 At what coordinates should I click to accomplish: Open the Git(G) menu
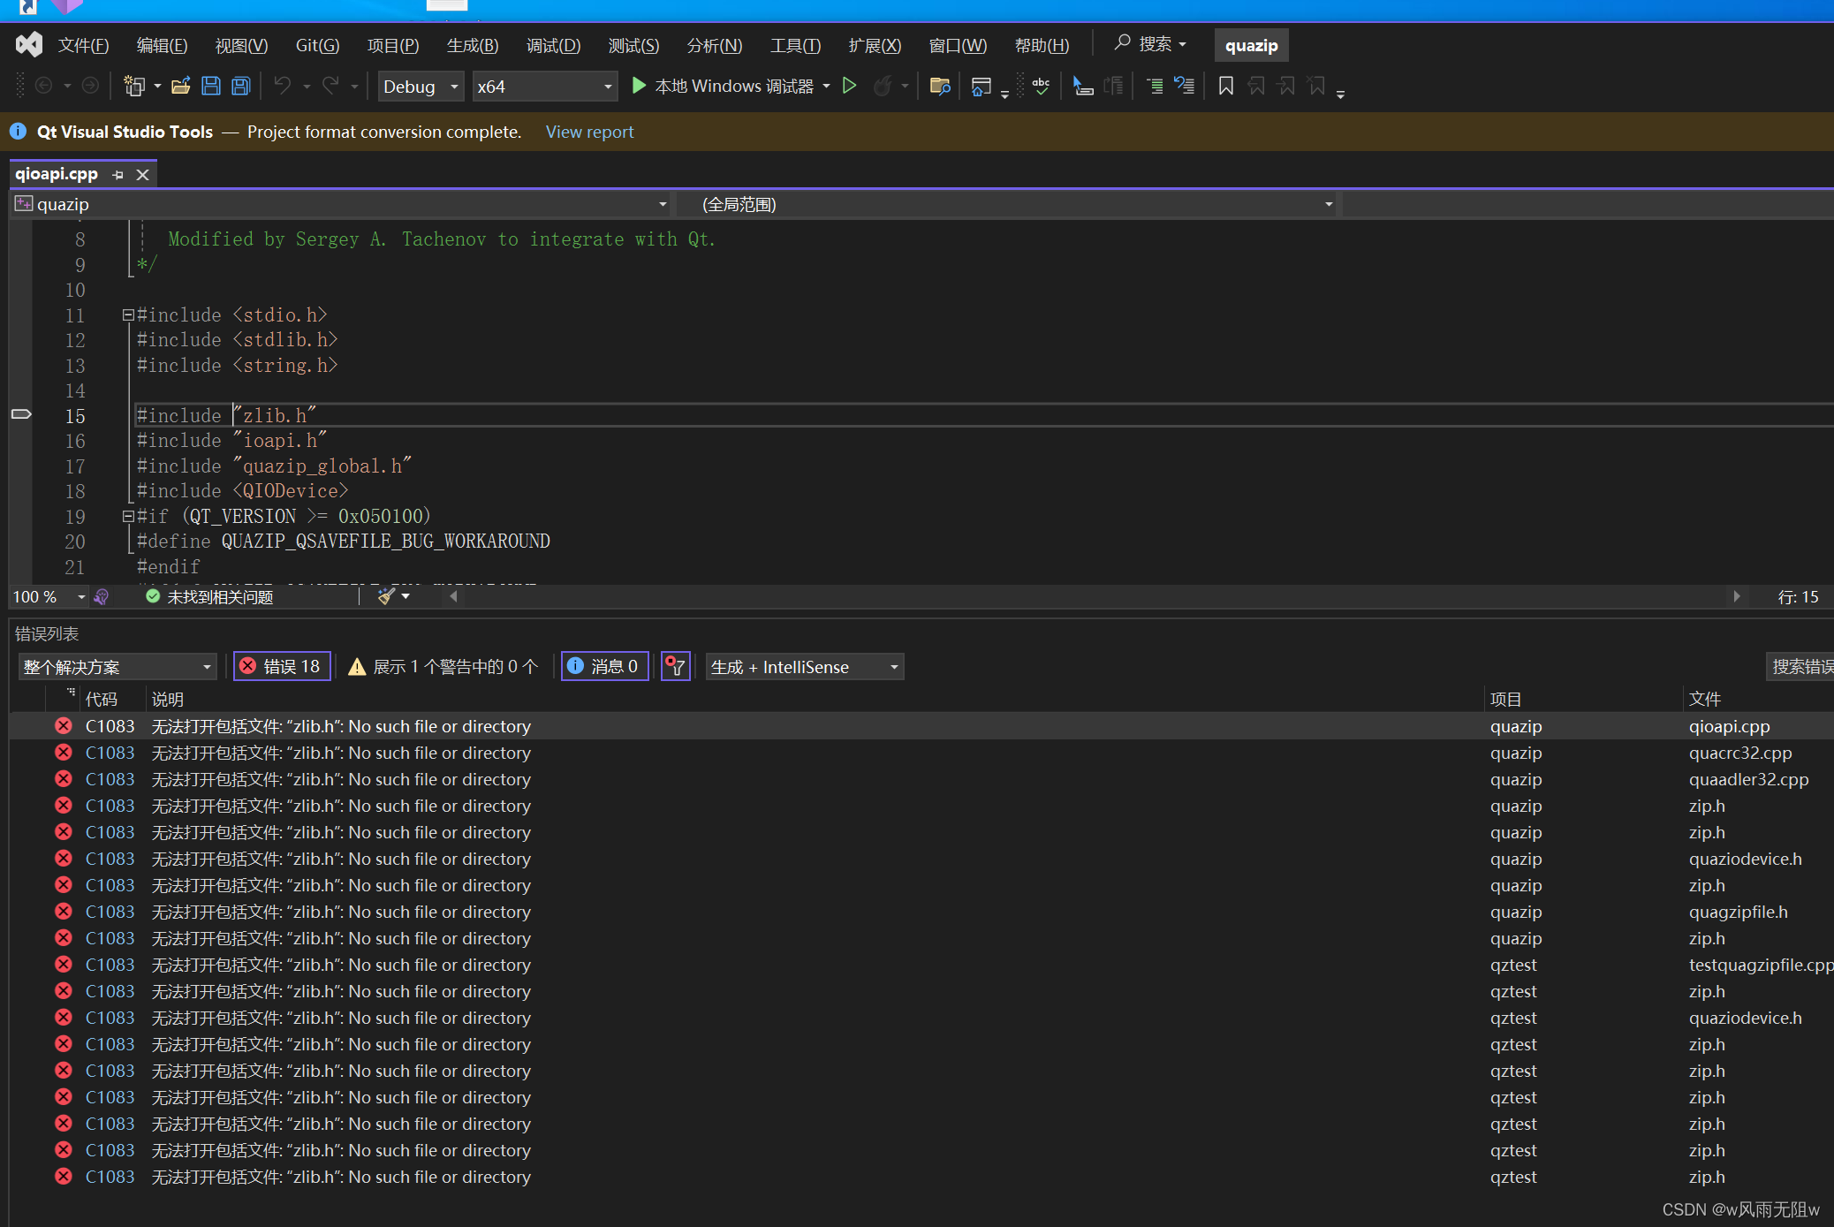(x=317, y=45)
